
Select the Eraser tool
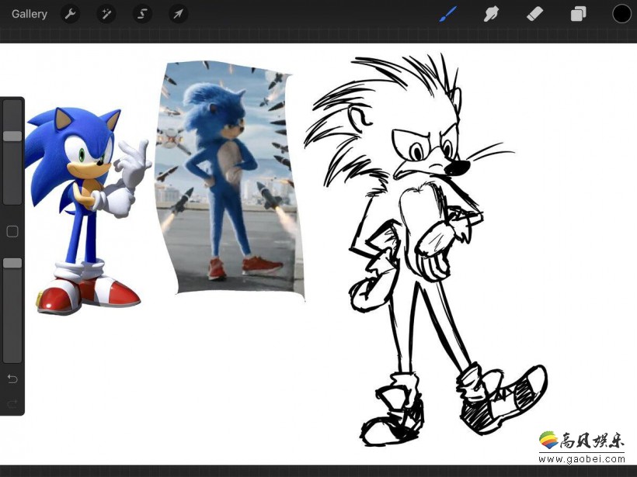tap(534, 14)
